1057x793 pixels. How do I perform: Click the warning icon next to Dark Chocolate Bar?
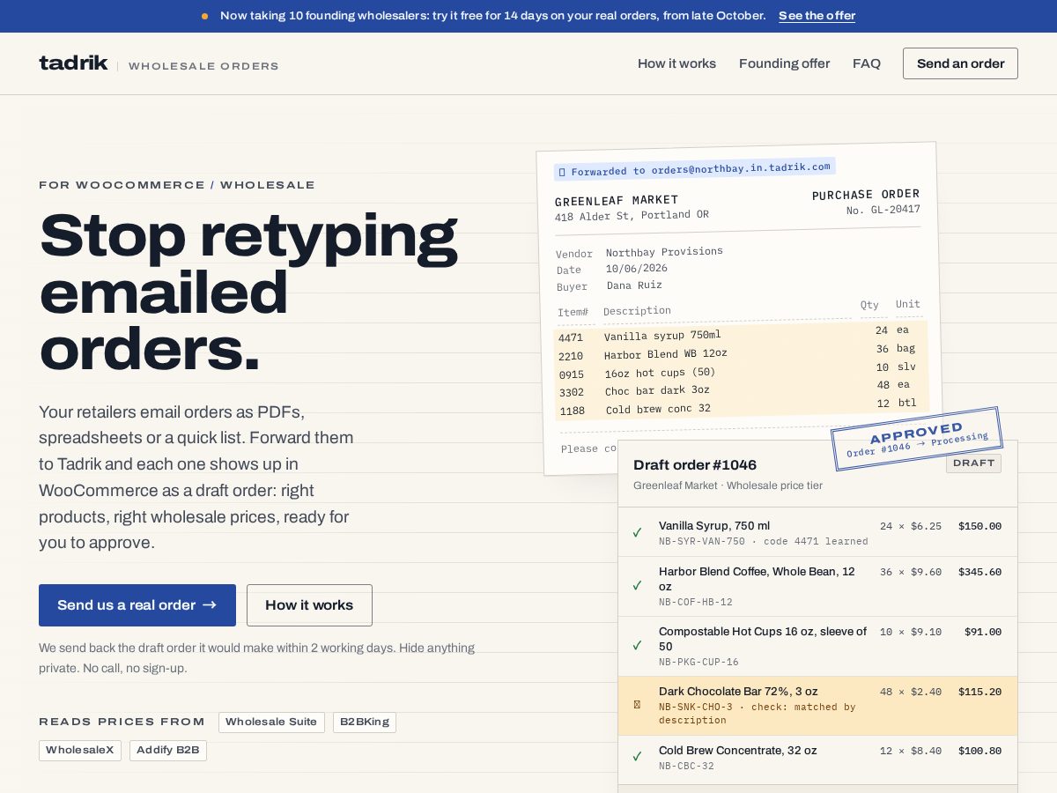coord(637,705)
